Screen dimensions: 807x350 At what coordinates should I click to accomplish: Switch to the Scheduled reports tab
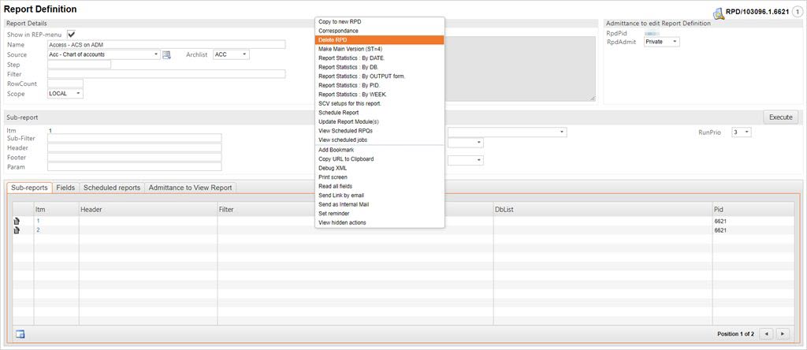[x=112, y=188]
